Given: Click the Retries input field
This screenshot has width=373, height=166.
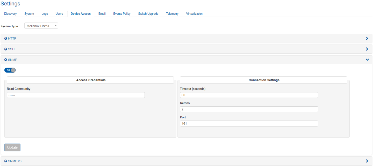Looking at the screenshot, I should (249, 109).
